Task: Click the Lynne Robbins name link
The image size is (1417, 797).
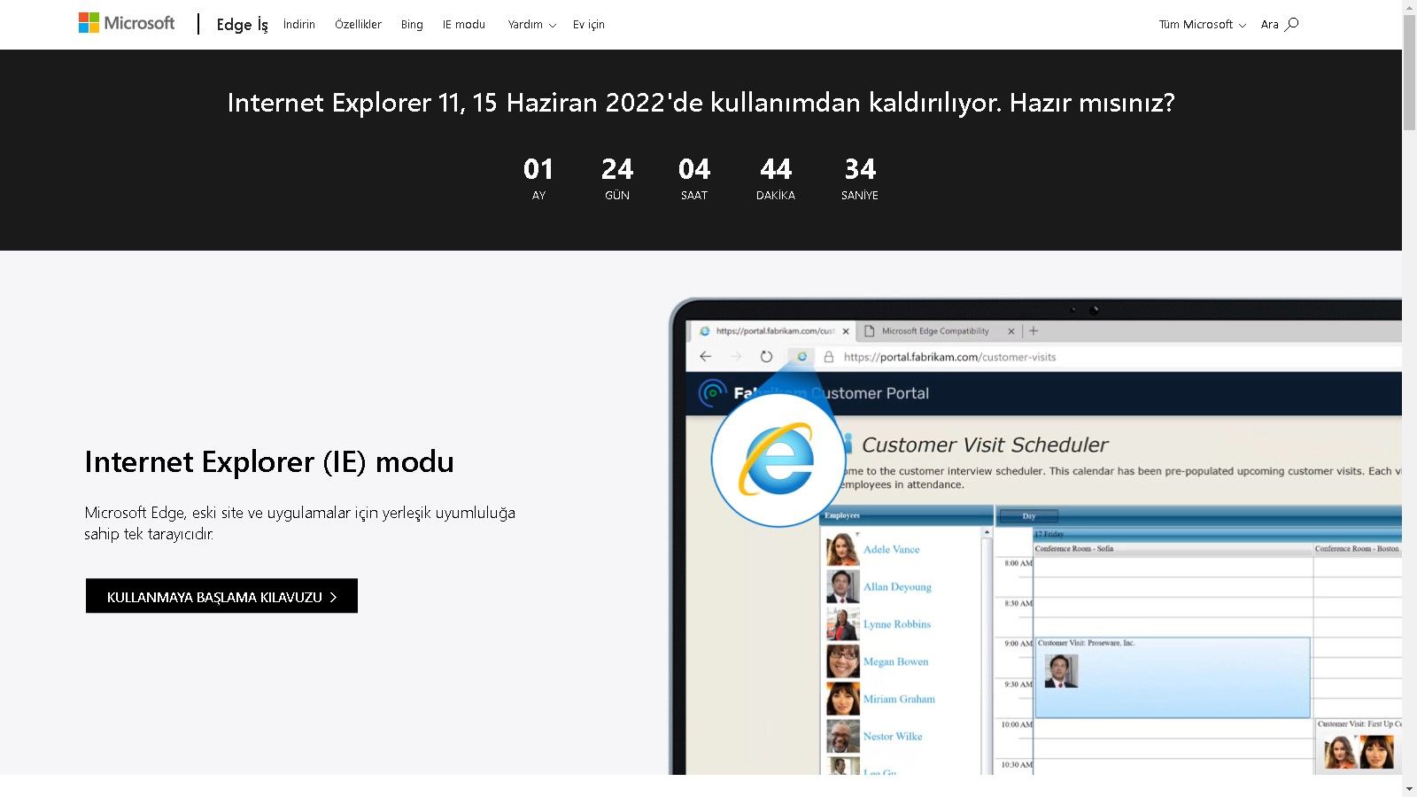Action: click(897, 624)
